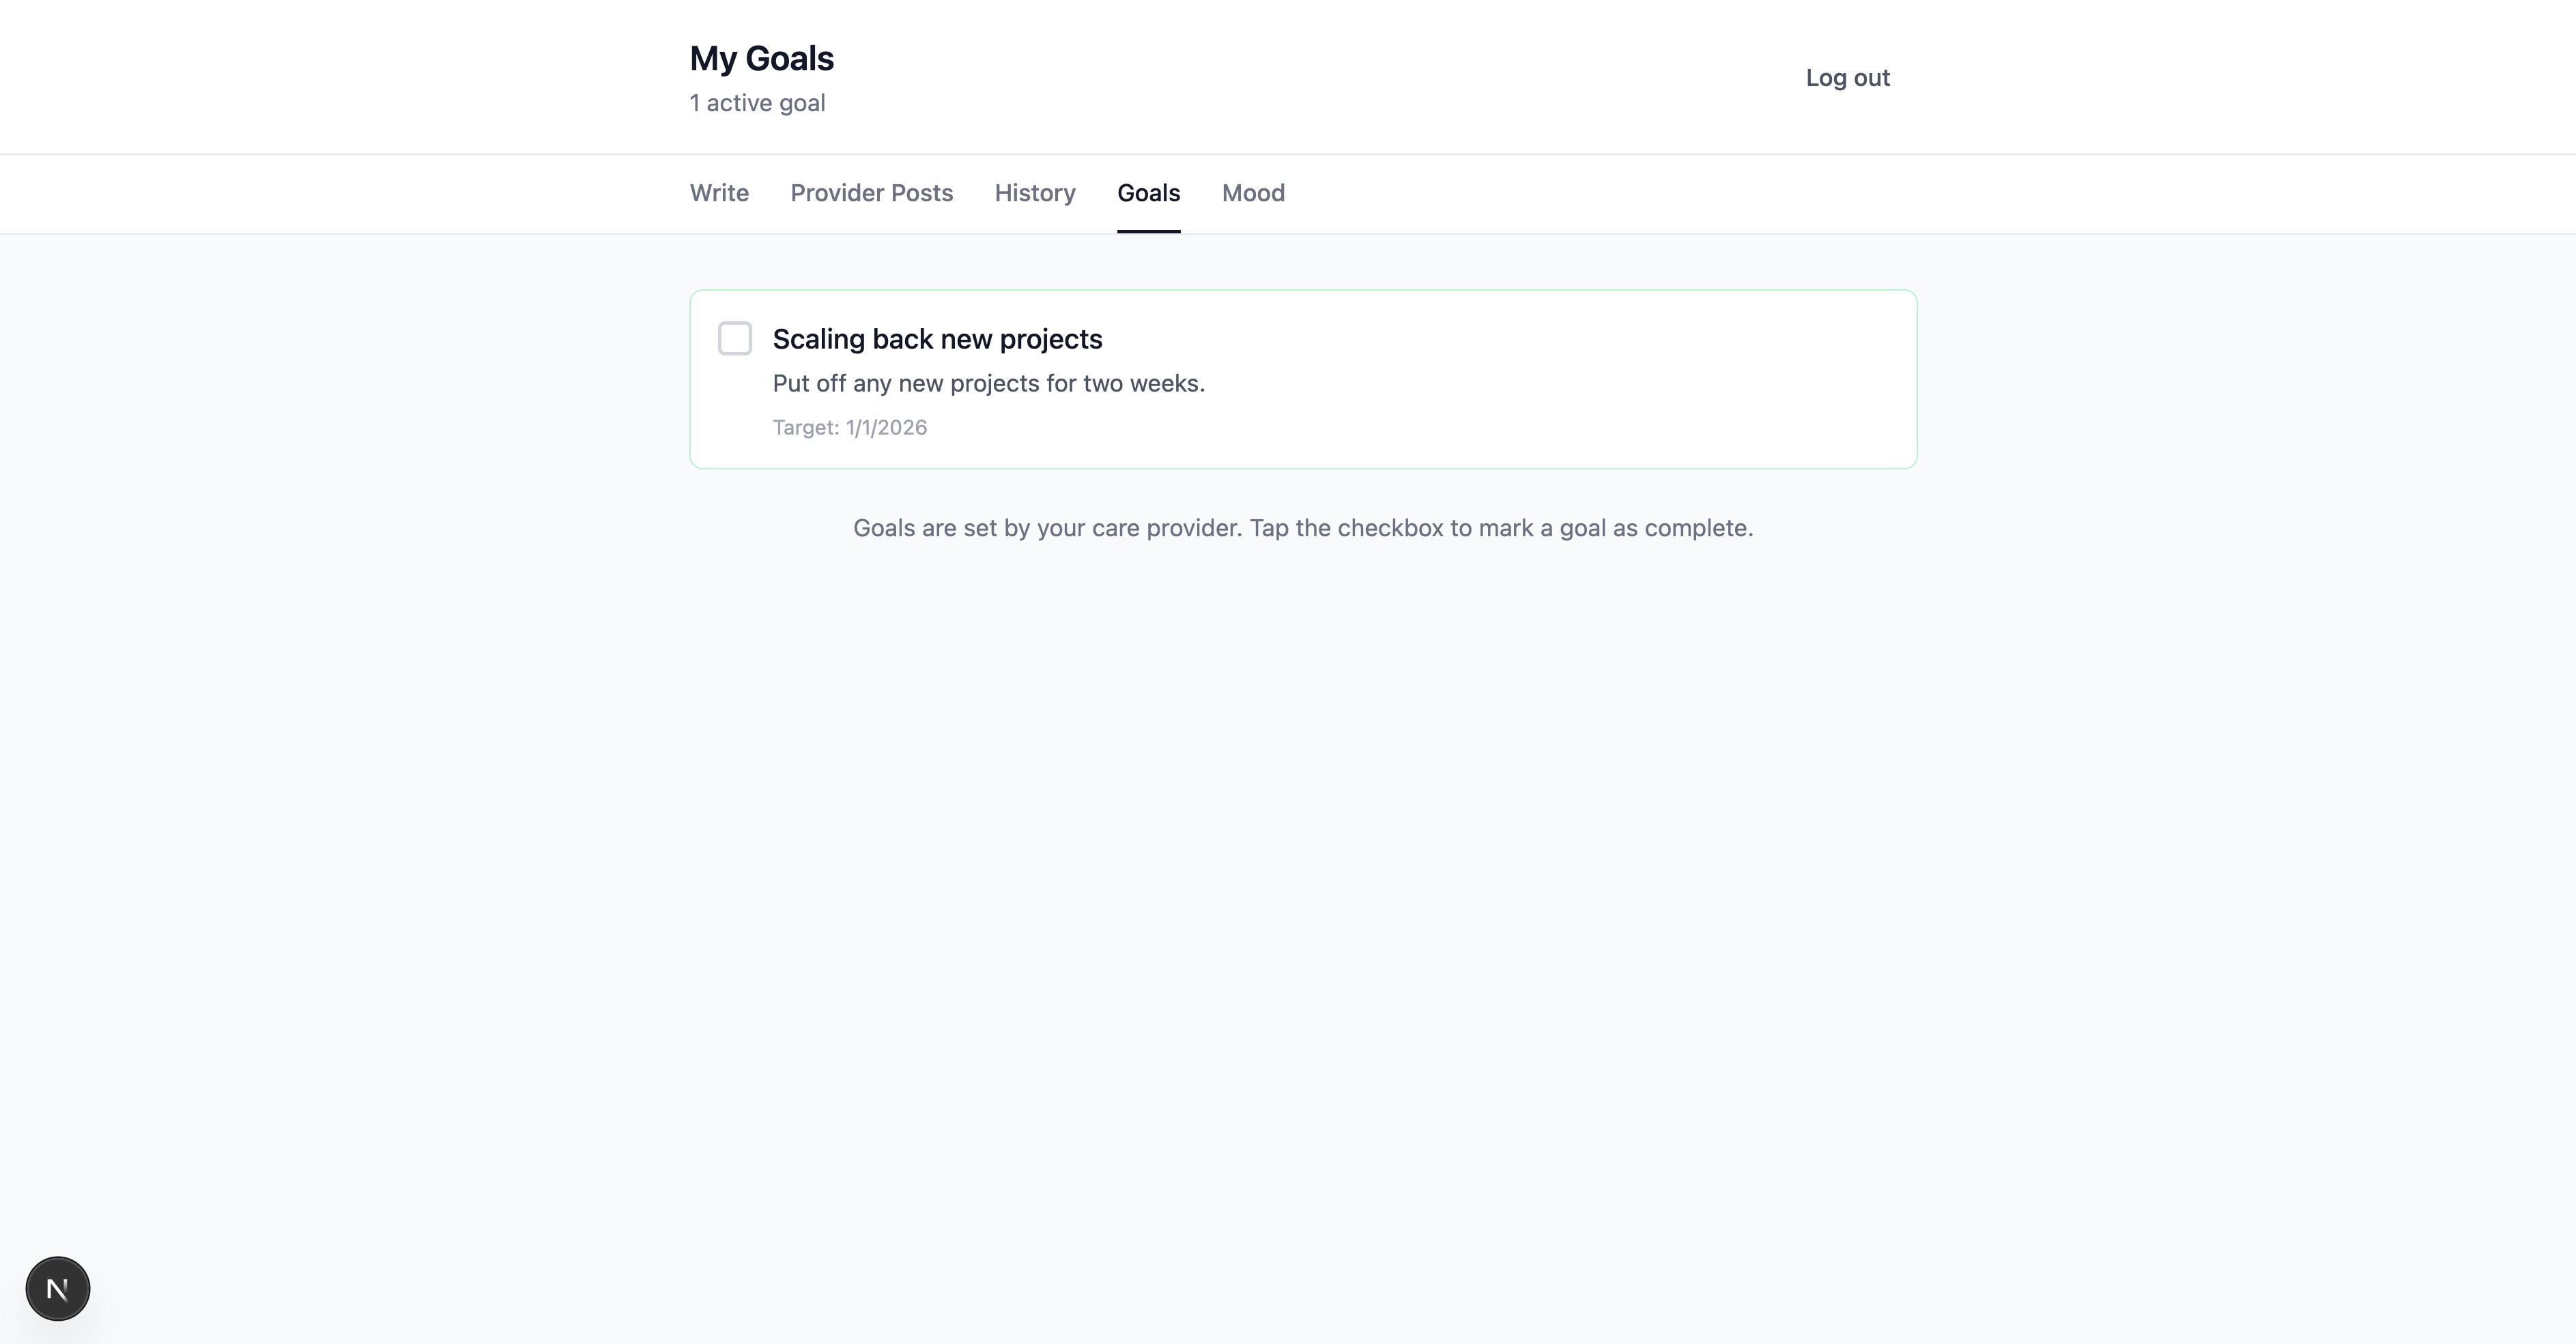Open the Provider Posts tab

pyautogui.click(x=871, y=193)
